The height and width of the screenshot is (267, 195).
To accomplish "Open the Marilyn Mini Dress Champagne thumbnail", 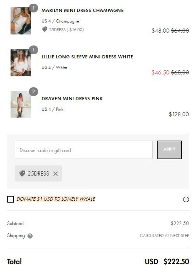I will [x=21, y=21].
